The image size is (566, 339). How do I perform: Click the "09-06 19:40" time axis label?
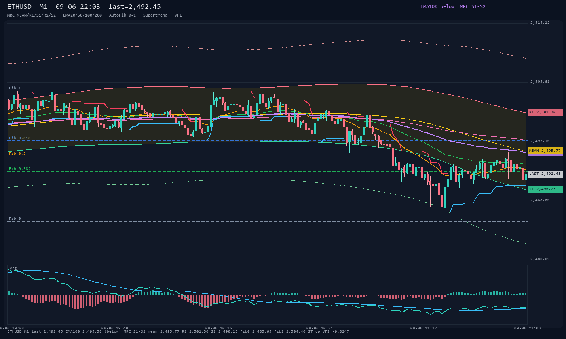click(x=115, y=328)
